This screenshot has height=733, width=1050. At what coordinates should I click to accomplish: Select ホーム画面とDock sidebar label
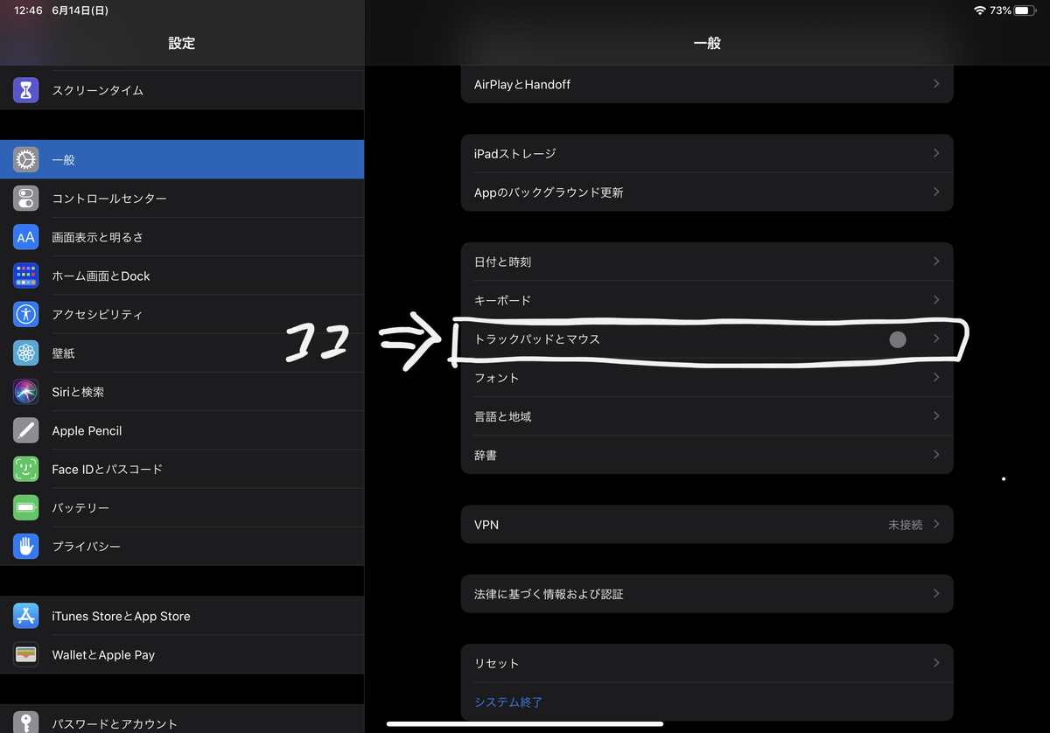(101, 276)
